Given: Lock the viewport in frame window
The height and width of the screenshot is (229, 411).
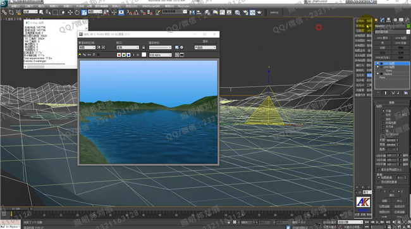Looking at the screenshot, I should (144, 47).
